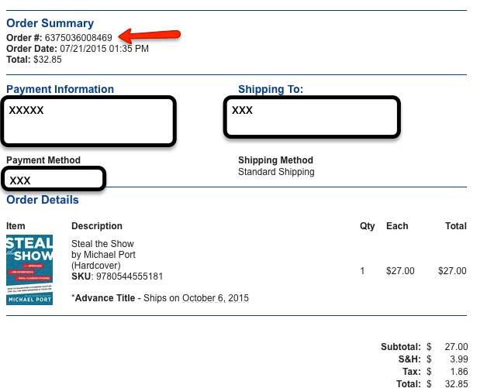Click the Each column header
Image resolution: width=494 pixels, height=388 pixels.
pos(397,226)
